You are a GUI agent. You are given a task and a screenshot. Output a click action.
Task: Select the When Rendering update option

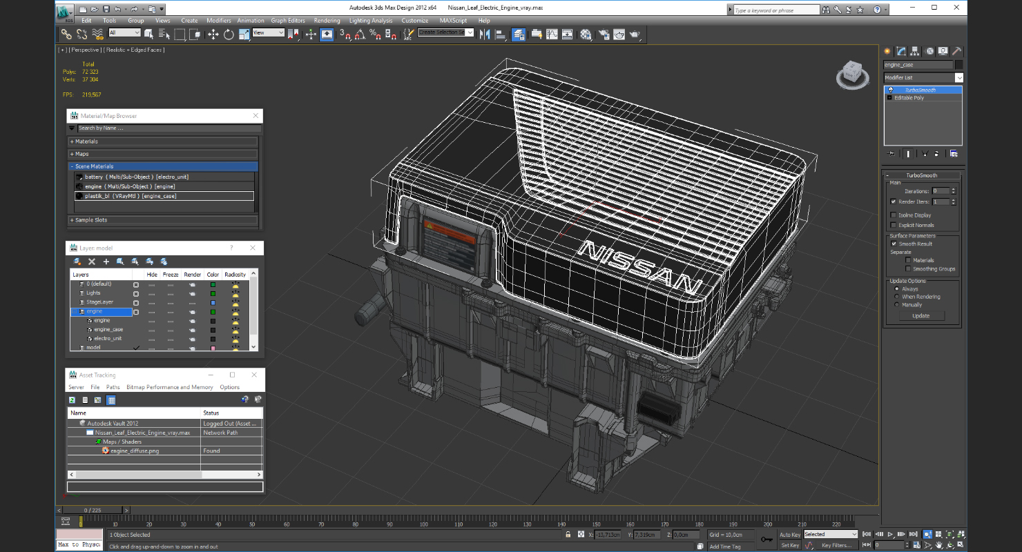coord(896,297)
